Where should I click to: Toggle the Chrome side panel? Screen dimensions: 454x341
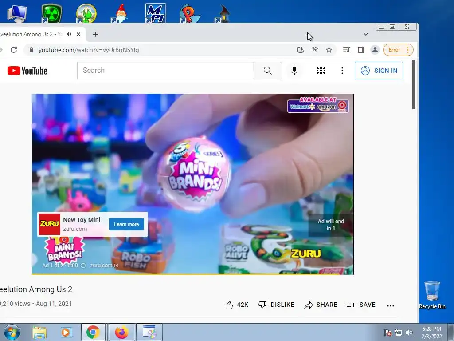(361, 50)
